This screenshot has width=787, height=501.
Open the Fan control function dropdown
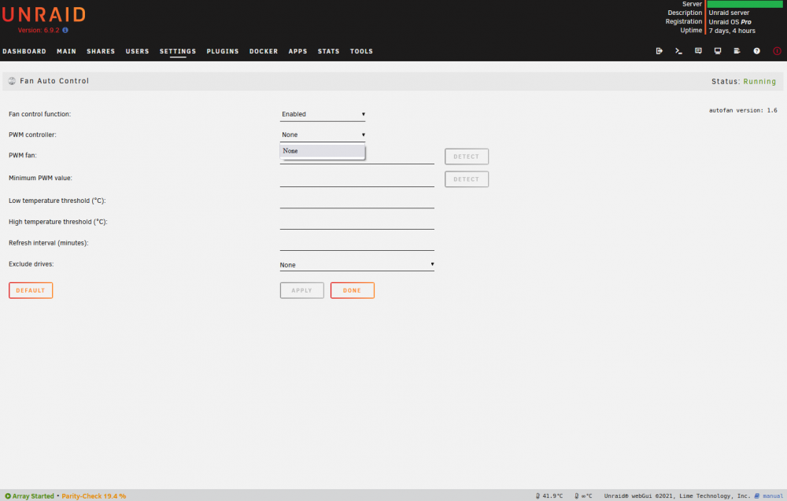click(323, 114)
